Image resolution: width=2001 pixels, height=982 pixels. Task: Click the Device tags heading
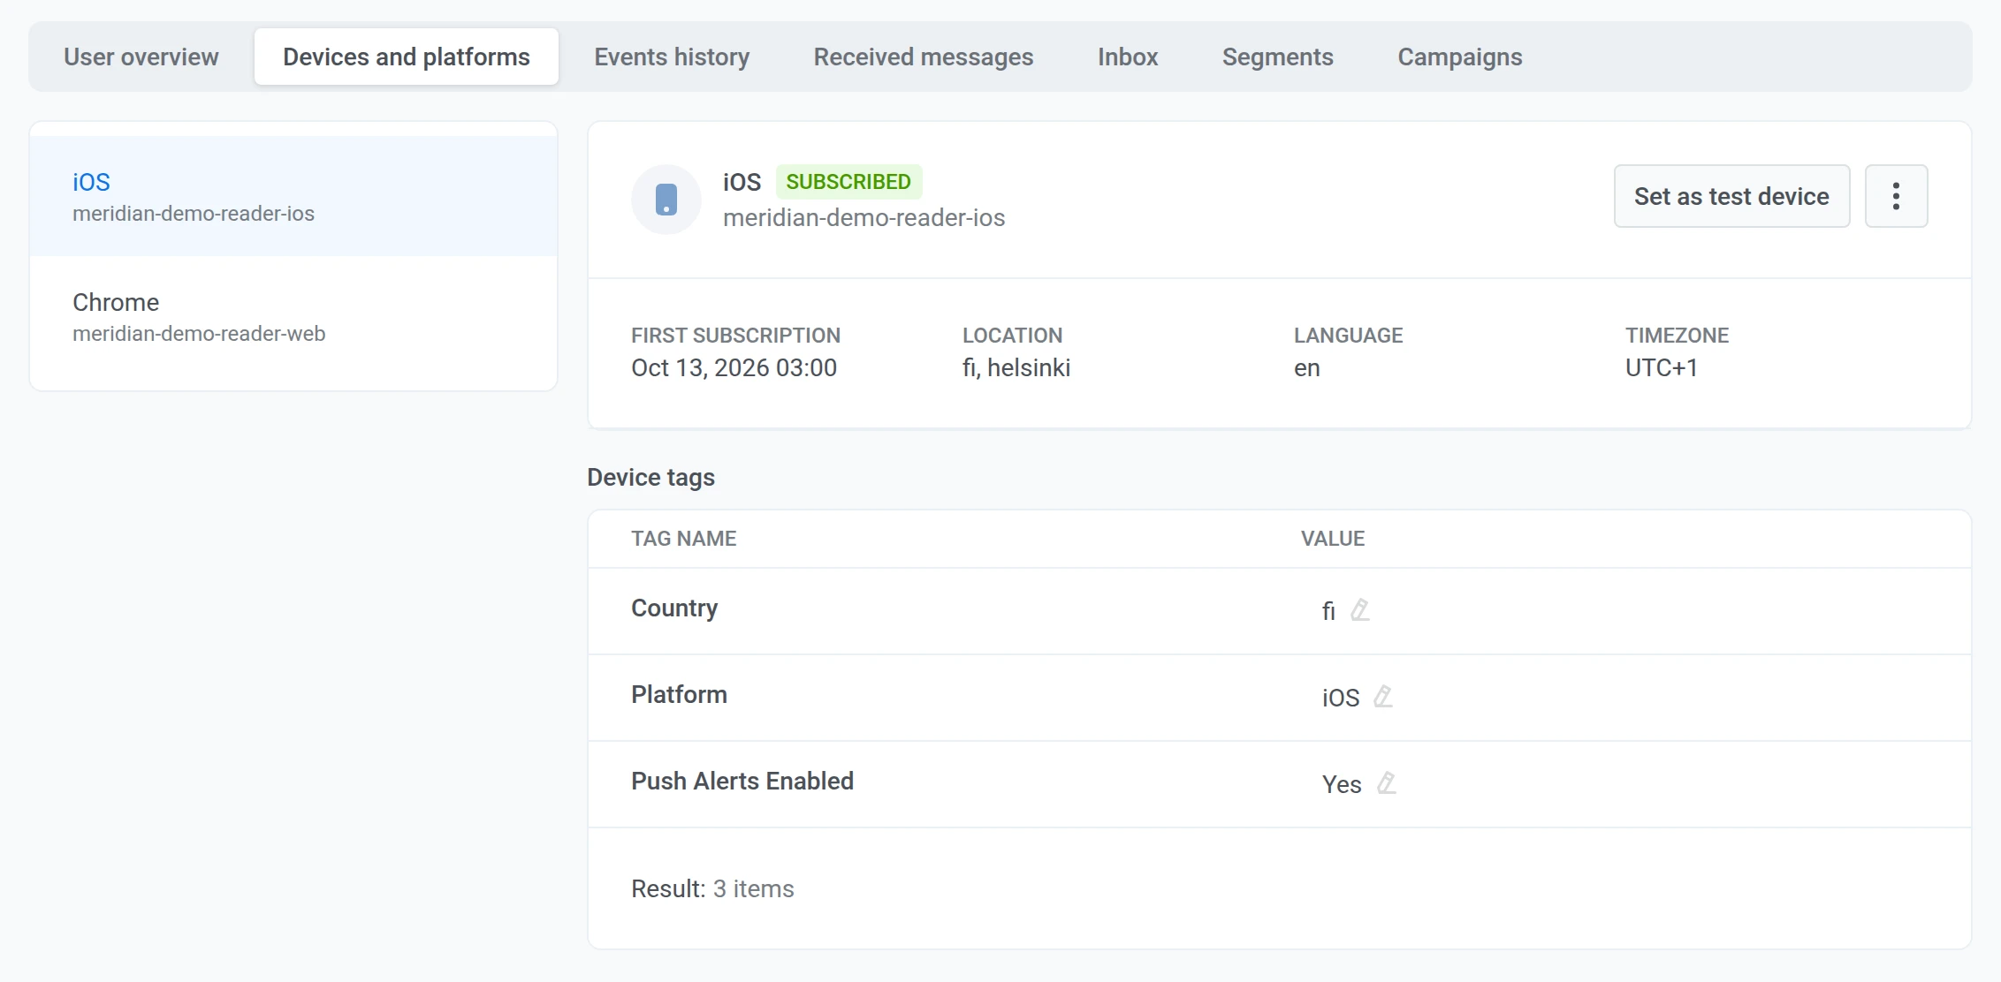click(651, 478)
